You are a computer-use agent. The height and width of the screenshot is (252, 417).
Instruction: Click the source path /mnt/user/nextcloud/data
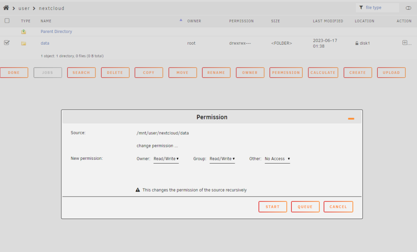click(163, 133)
